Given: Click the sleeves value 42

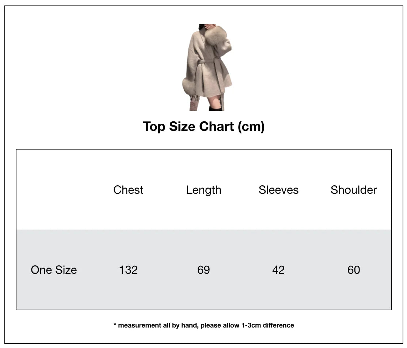Looking at the screenshot, I should (x=278, y=270).
